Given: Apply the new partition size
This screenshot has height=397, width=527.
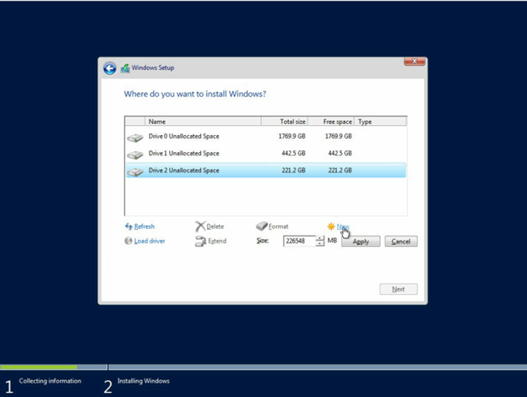Looking at the screenshot, I should click(361, 242).
